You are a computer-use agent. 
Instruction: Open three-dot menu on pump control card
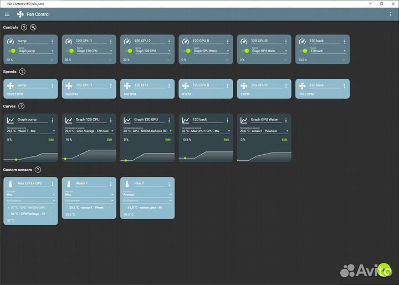click(53, 41)
